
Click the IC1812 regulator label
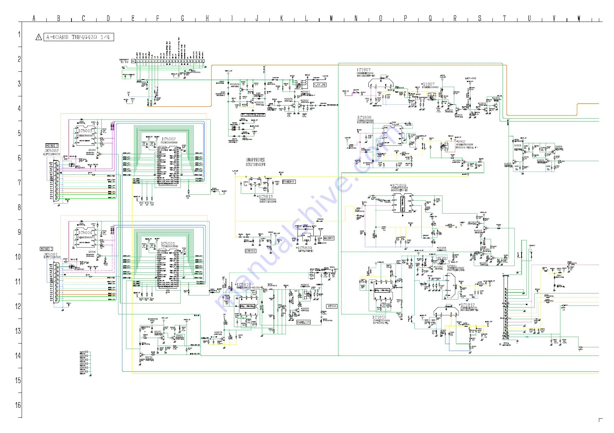pos(467,305)
